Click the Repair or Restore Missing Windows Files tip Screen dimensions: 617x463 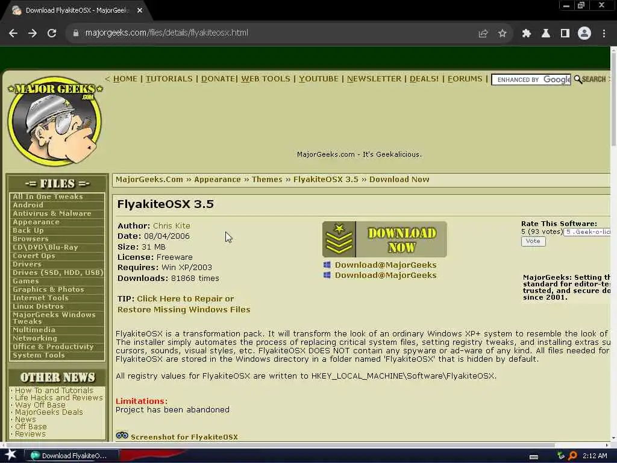184,304
